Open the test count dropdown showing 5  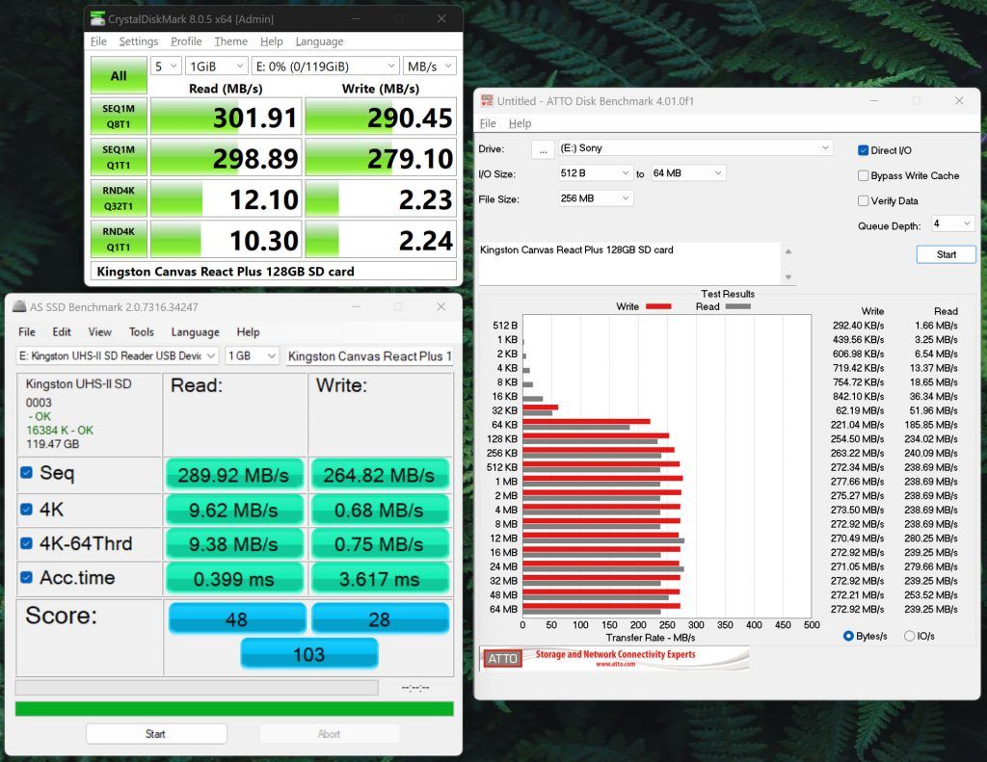(166, 66)
